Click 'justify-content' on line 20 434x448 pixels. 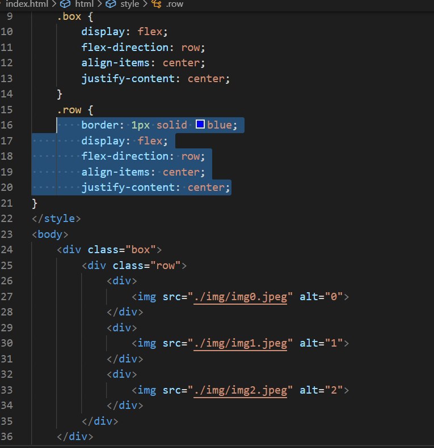click(128, 187)
